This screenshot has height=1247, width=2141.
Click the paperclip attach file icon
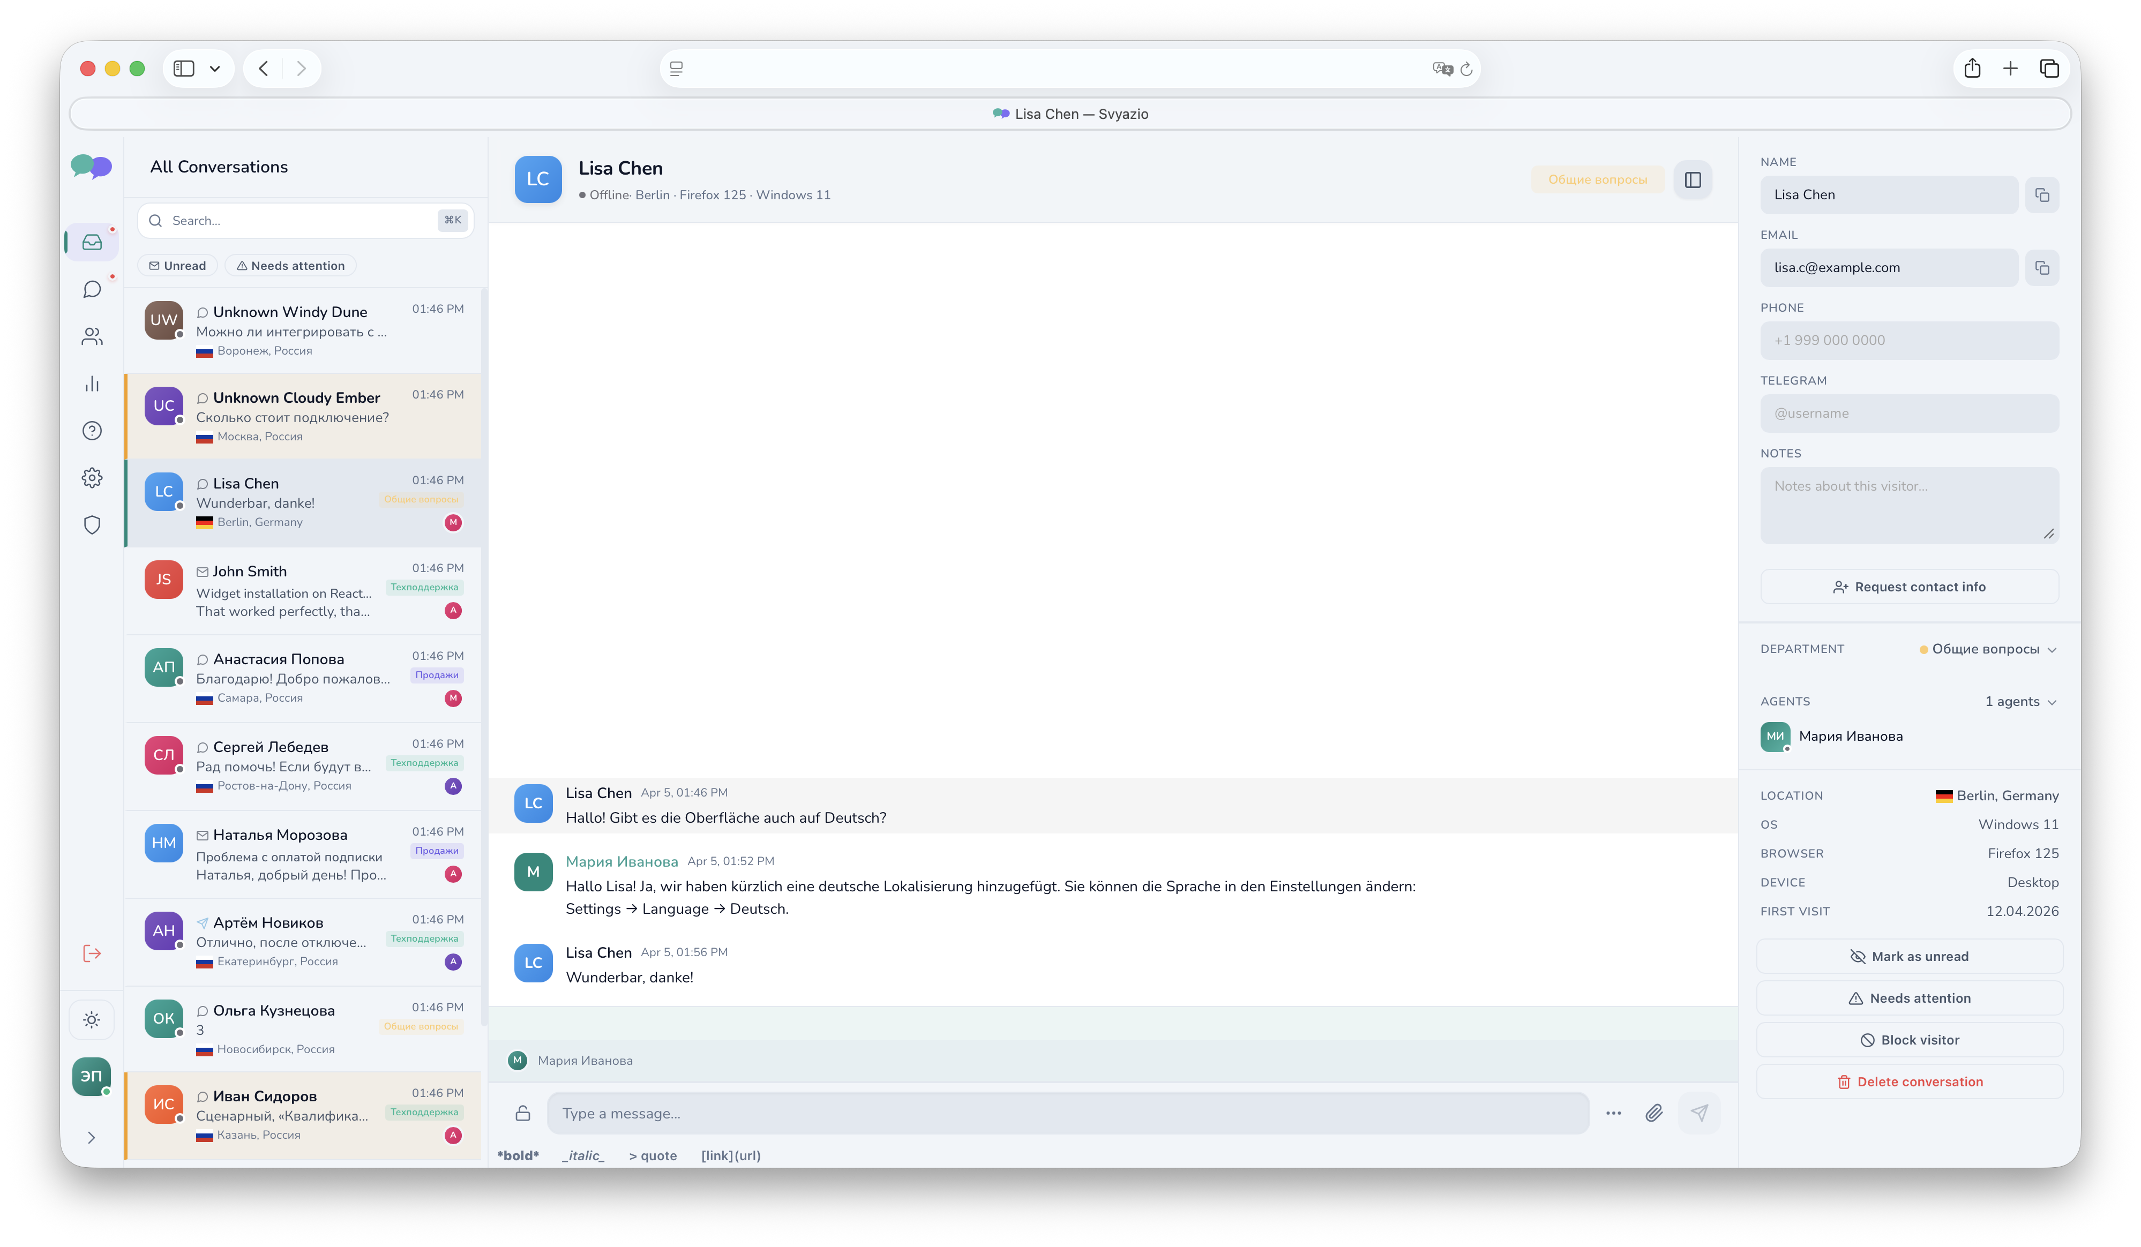click(1653, 1113)
